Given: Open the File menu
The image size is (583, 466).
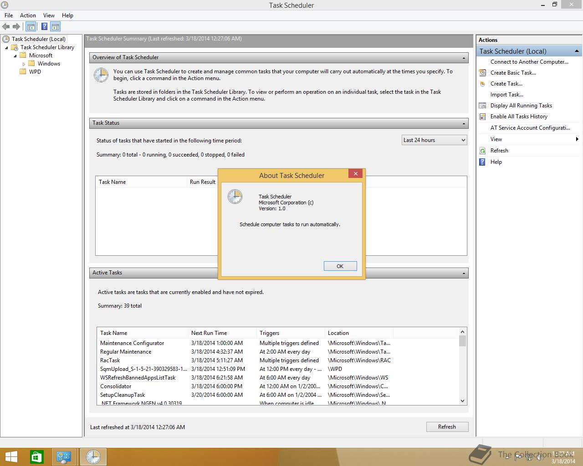Looking at the screenshot, I should point(9,15).
